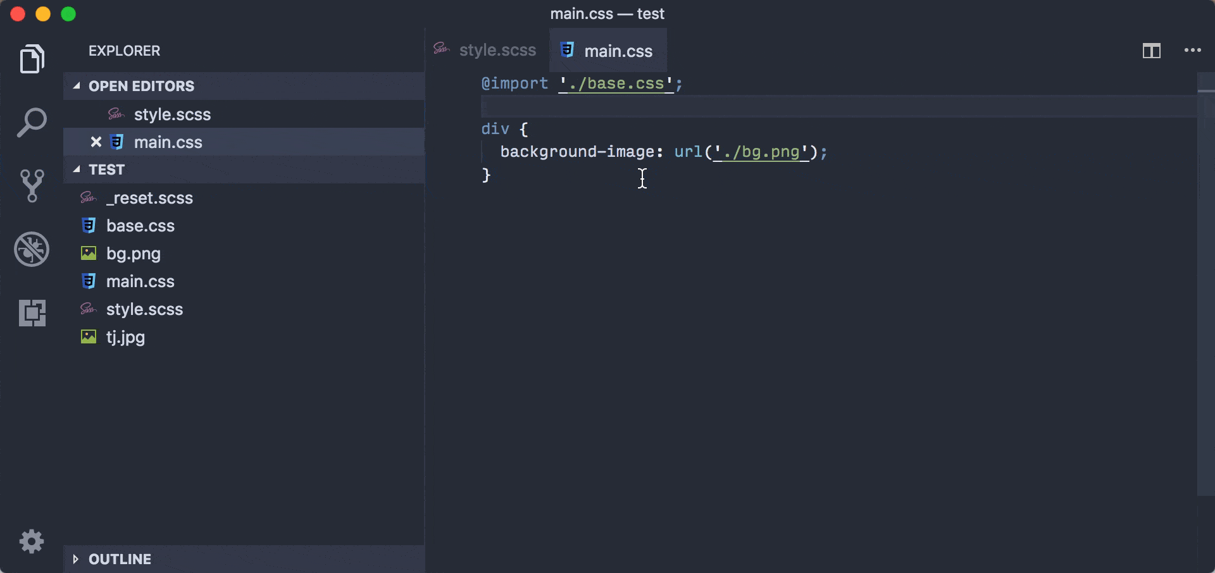Viewport: 1215px width, 573px height.
Task: Click the Explorer document icon at top
Action: pyautogui.click(x=31, y=59)
